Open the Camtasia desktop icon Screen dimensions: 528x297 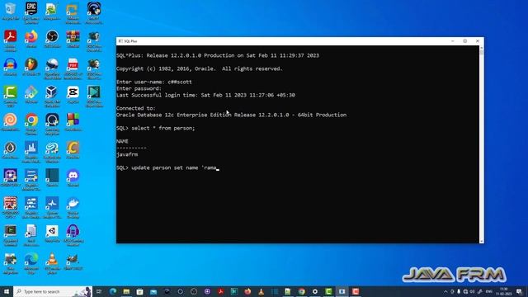pos(11,96)
